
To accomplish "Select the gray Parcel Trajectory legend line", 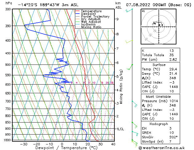I will click(78, 16).
